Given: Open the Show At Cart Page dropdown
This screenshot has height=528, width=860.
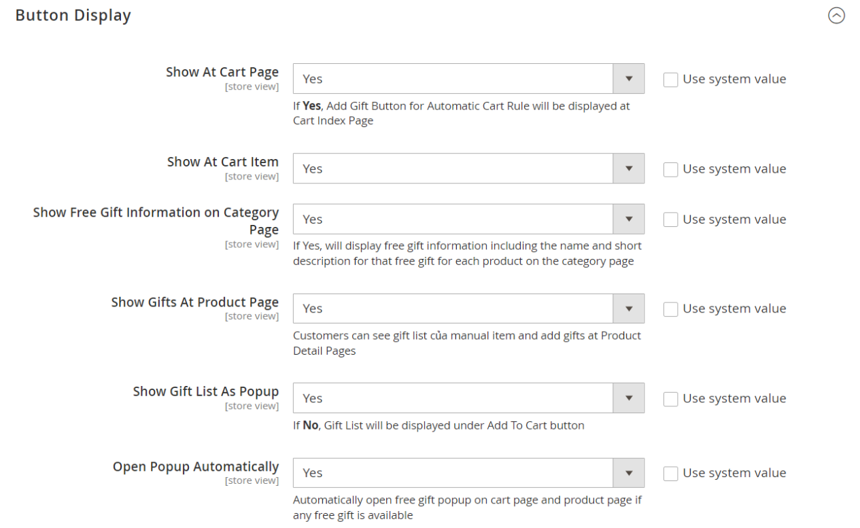Looking at the screenshot, I should (453, 79).
